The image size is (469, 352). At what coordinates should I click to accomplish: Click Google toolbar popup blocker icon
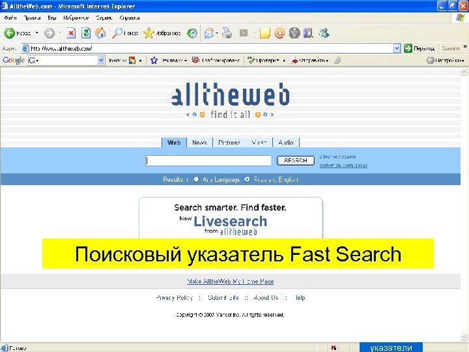point(195,60)
